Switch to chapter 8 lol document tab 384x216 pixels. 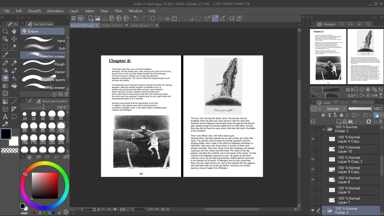[x=115, y=25]
